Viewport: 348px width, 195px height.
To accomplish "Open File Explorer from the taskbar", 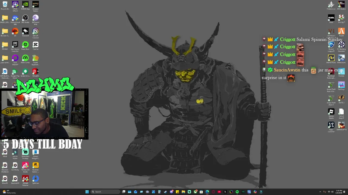I will [183, 192].
